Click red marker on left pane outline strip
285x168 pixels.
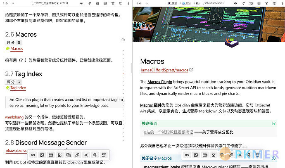coord(123,74)
